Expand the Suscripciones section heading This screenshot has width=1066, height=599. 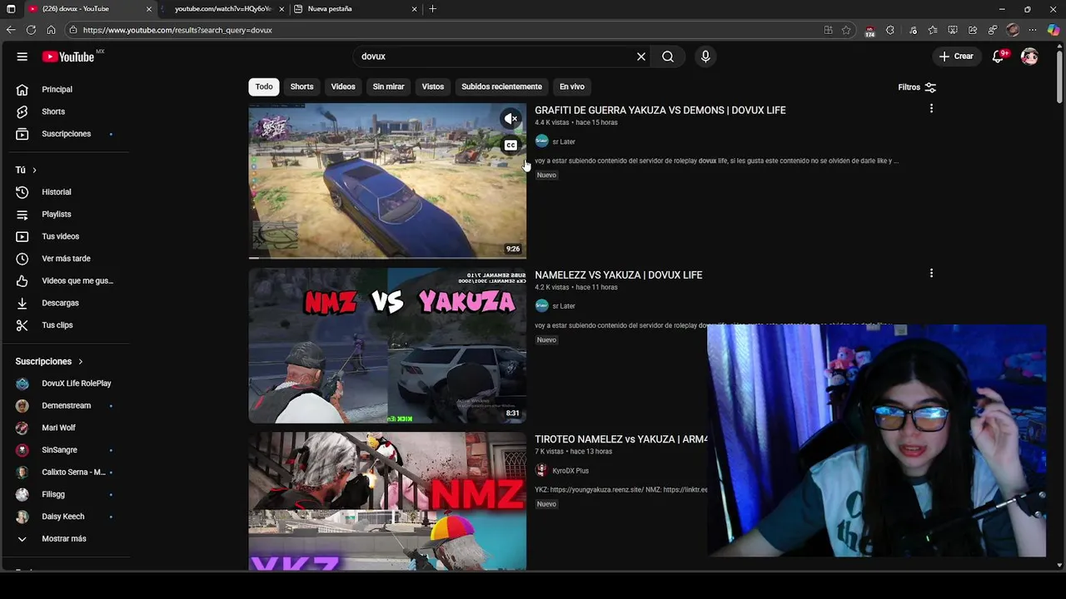pyautogui.click(x=50, y=361)
